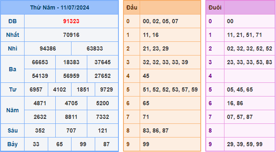The image size is (276, 152).
Task: Select number 99 in the Bảy row
Action: 83,144
